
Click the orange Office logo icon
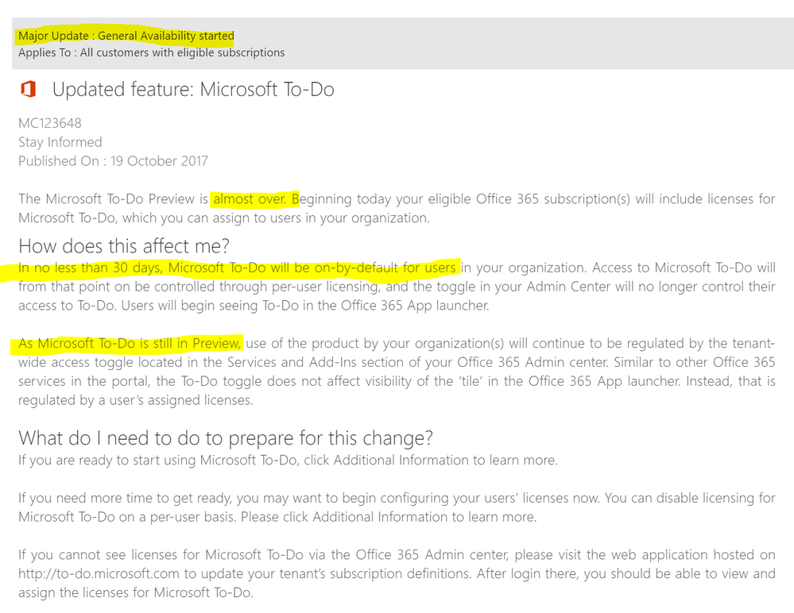coord(29,90)
